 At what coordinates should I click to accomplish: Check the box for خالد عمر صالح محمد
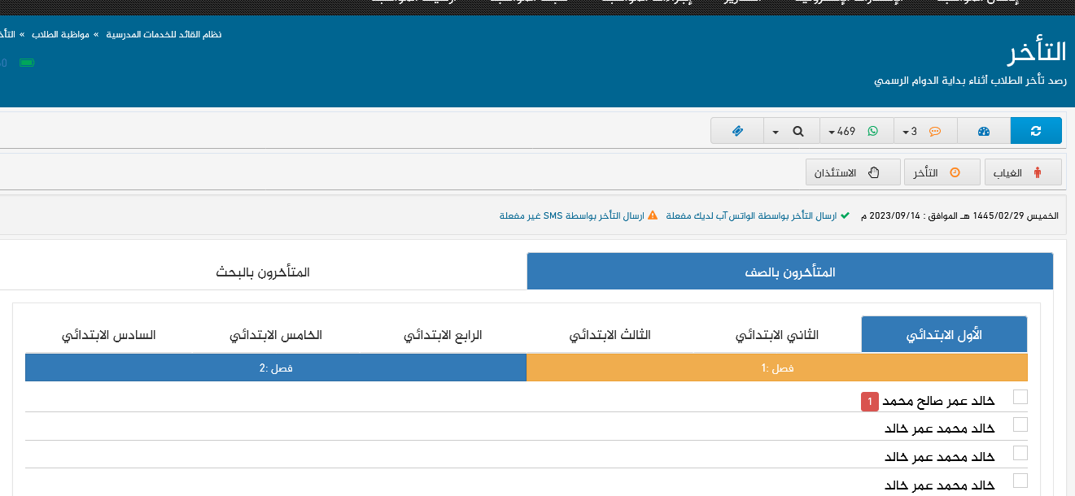[x=1020, y=397]
